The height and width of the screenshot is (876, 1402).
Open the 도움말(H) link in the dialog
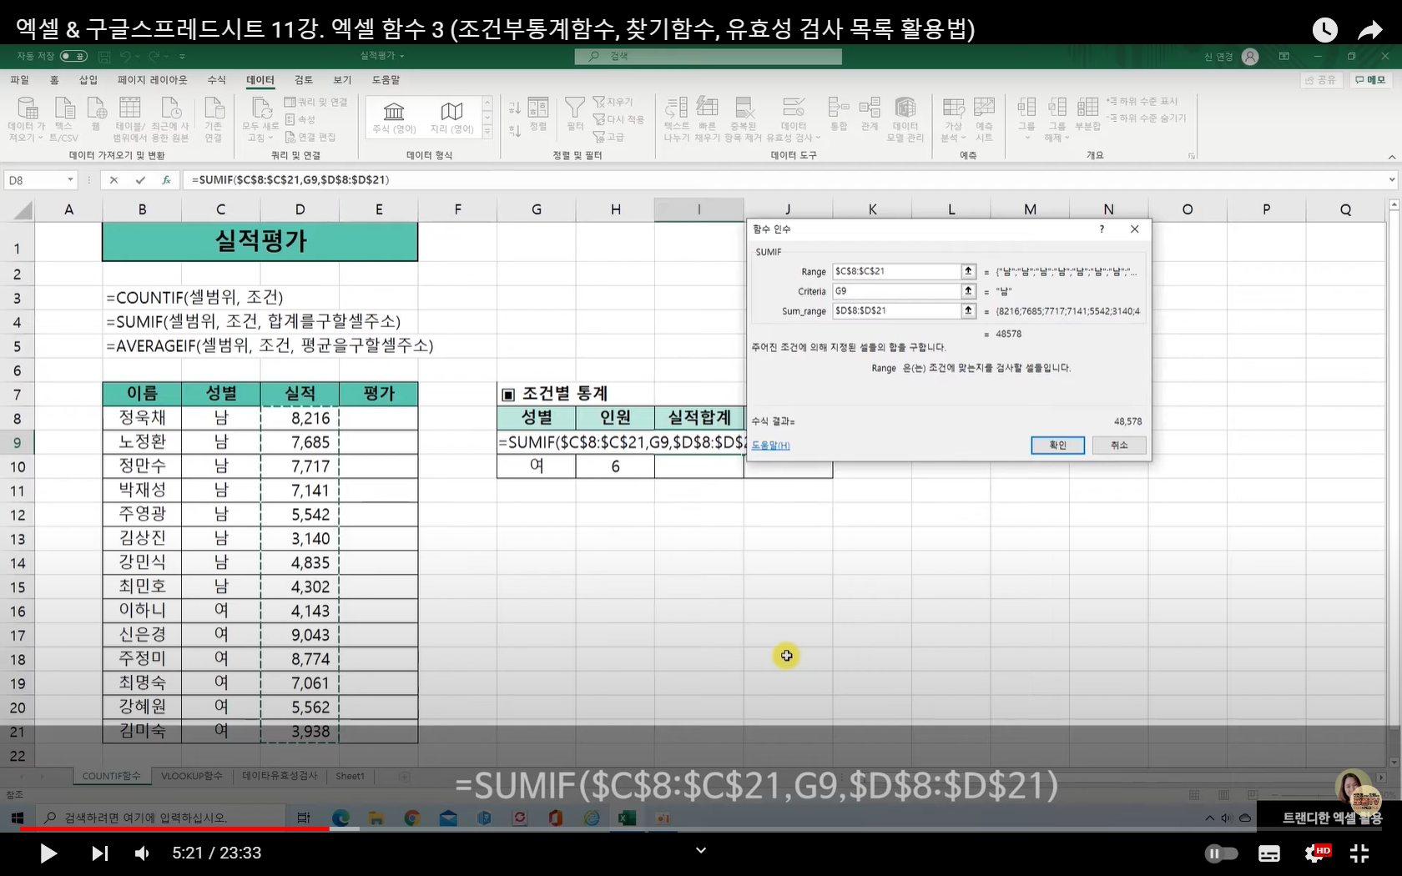click(770, 446)
